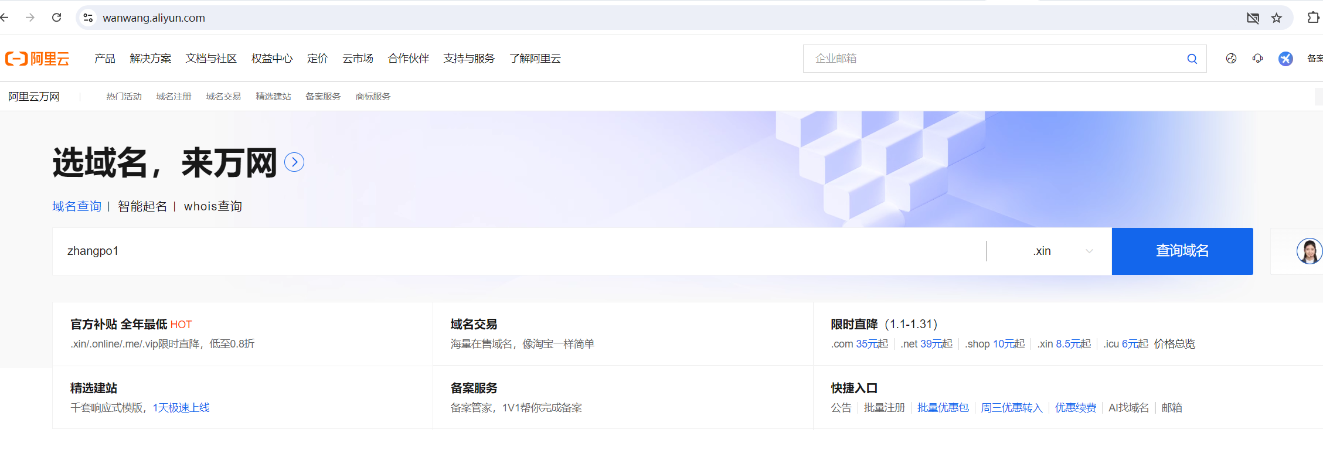Click the .net 39元起 price link
The height and width of the screenshot is (460, 1323).
927,344
